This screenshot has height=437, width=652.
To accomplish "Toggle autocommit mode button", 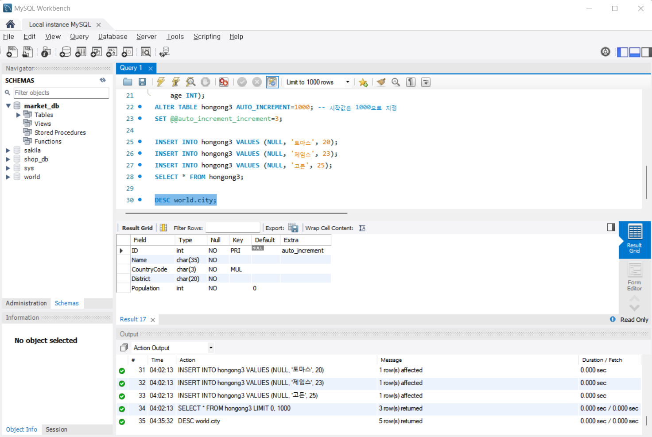I will pos(272,82).
